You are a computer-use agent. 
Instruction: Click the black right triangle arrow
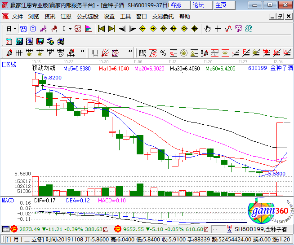tap(132, 29)
